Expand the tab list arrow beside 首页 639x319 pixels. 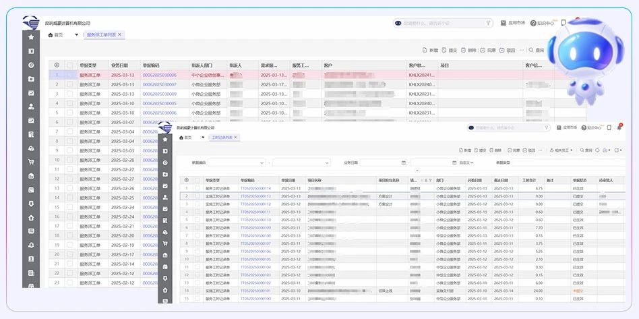(x=76, y=35)
